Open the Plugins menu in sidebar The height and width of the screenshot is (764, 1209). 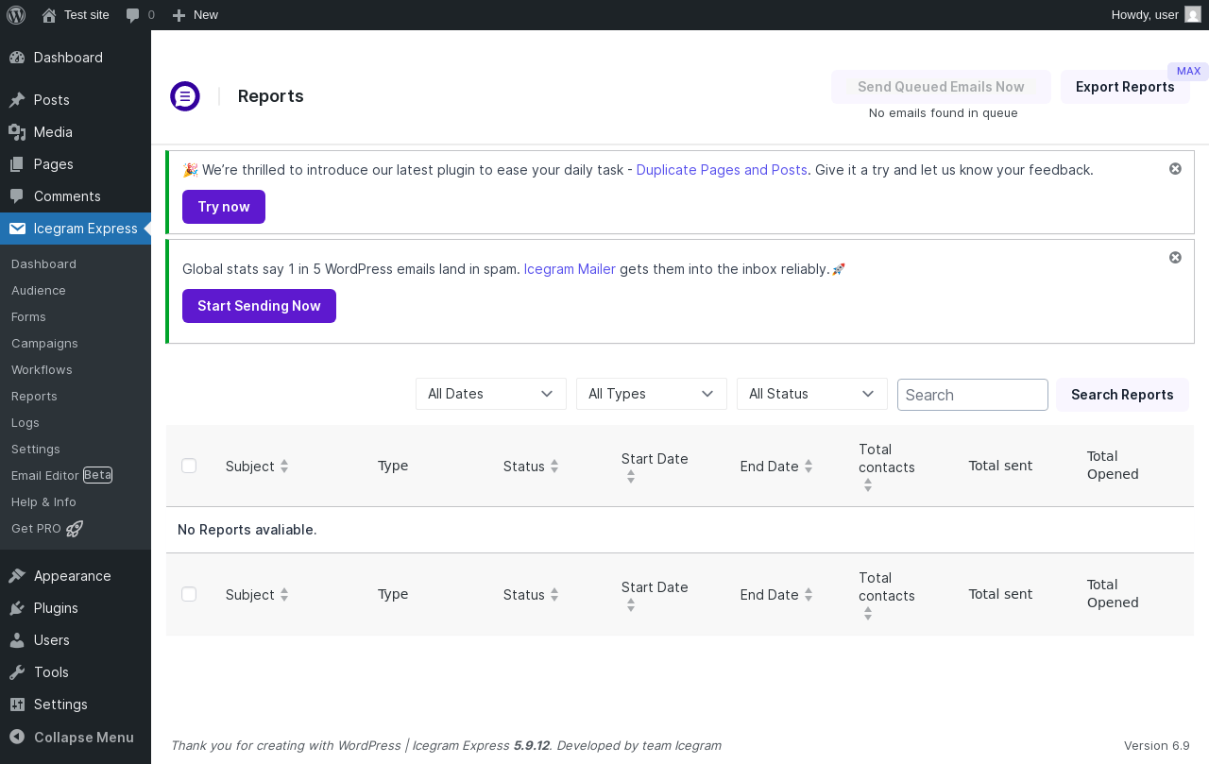[56, 608]
